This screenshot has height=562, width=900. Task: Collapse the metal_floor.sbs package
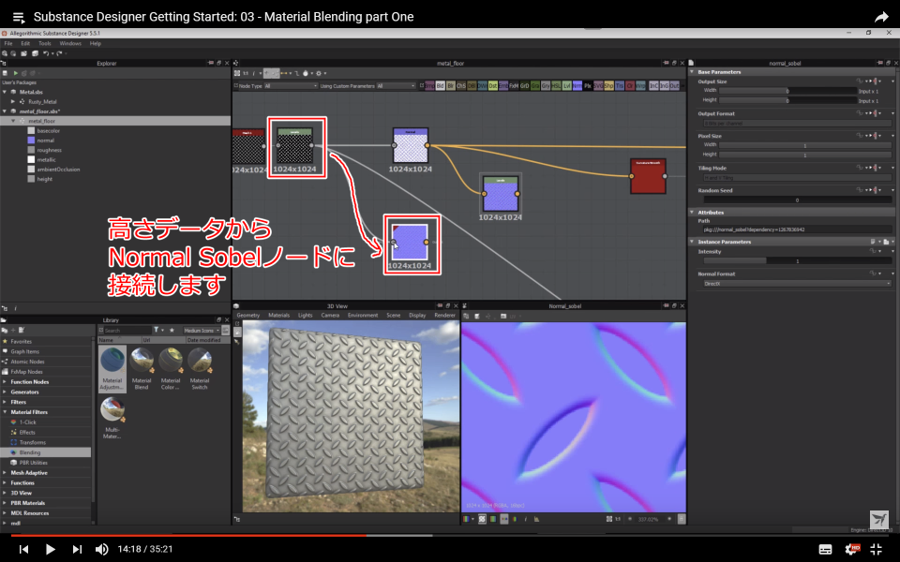pyautogui.click(x=5, y=111)
